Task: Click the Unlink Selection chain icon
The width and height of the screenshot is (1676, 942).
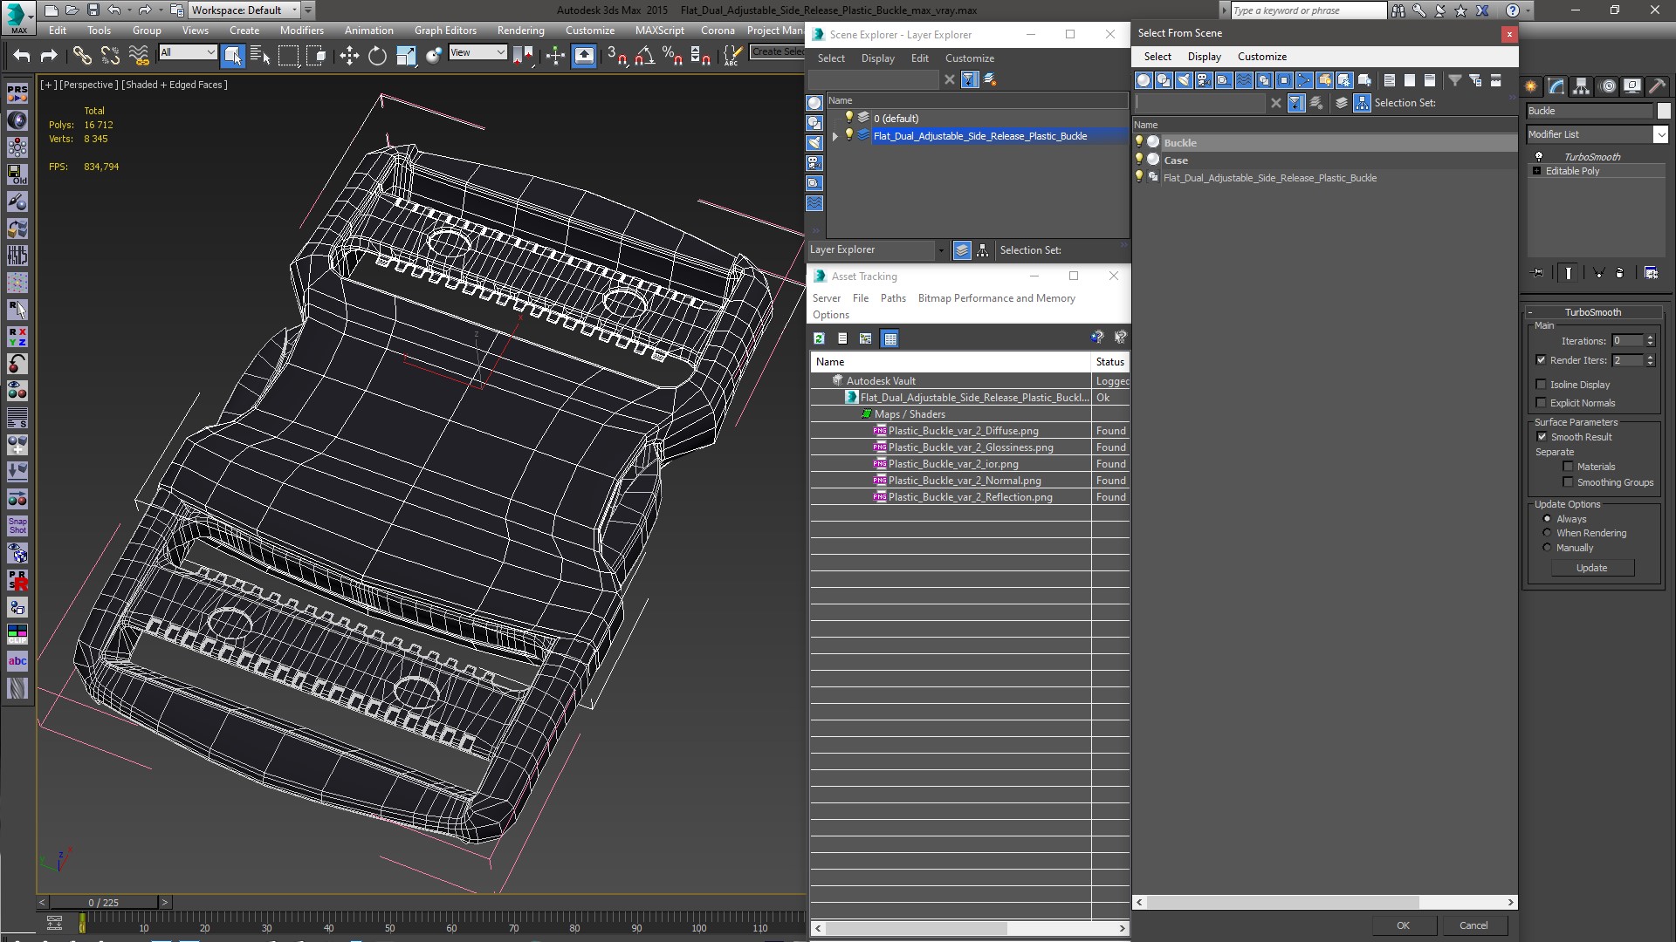Action: tap(110, 55)
